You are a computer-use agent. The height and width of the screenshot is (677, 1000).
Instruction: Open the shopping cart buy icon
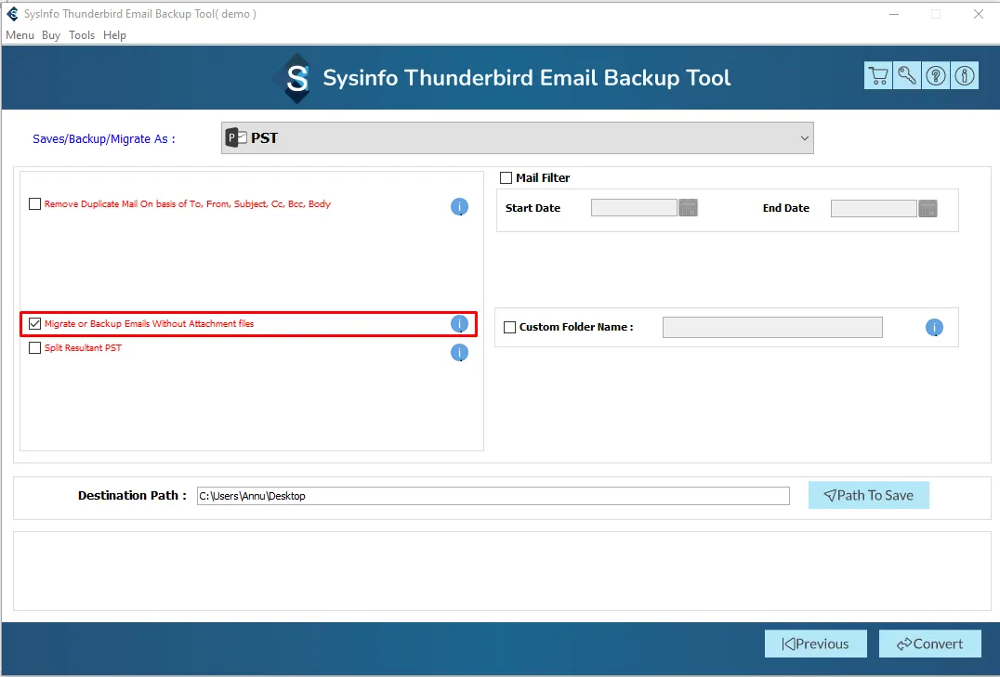point(878,76)
